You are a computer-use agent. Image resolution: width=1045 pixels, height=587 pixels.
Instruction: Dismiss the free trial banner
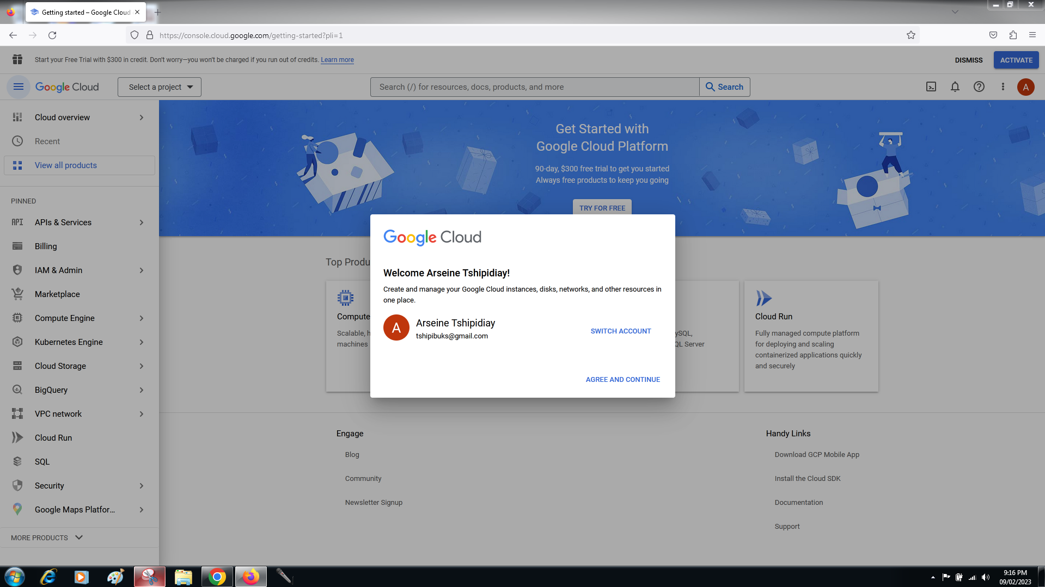pyautogui.click(x=968, y=60)
